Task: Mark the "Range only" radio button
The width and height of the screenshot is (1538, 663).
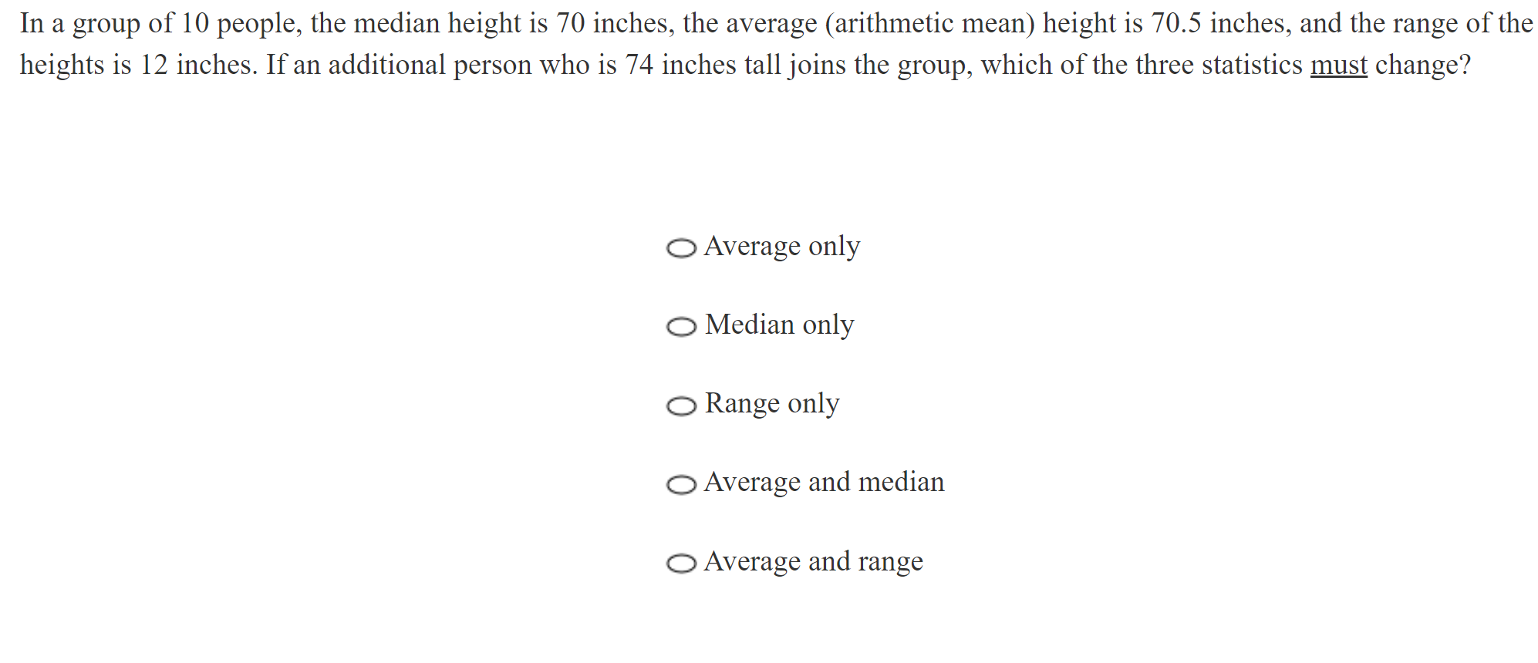Action: coord(681,406)
